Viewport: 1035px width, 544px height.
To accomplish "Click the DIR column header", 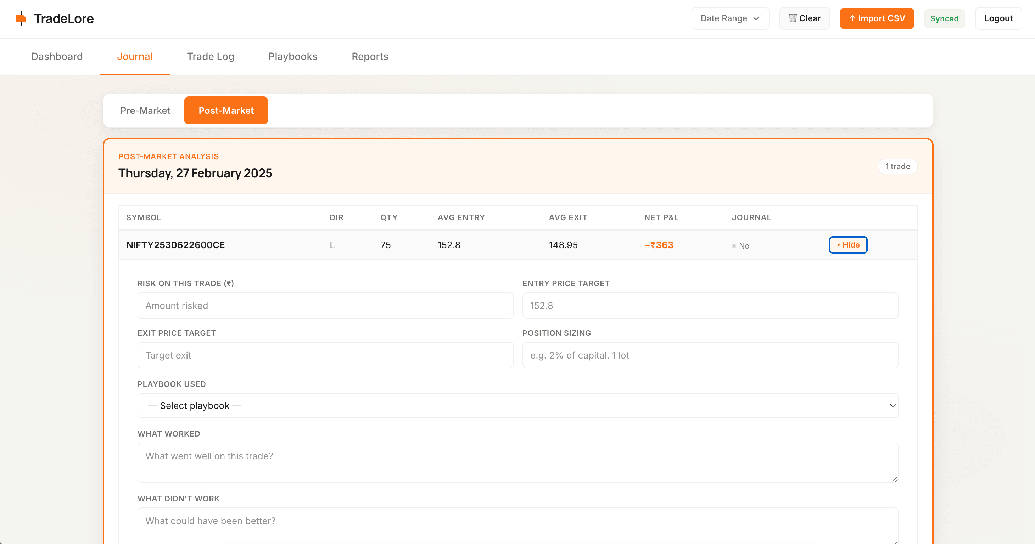I will click(x=336, y=217).
